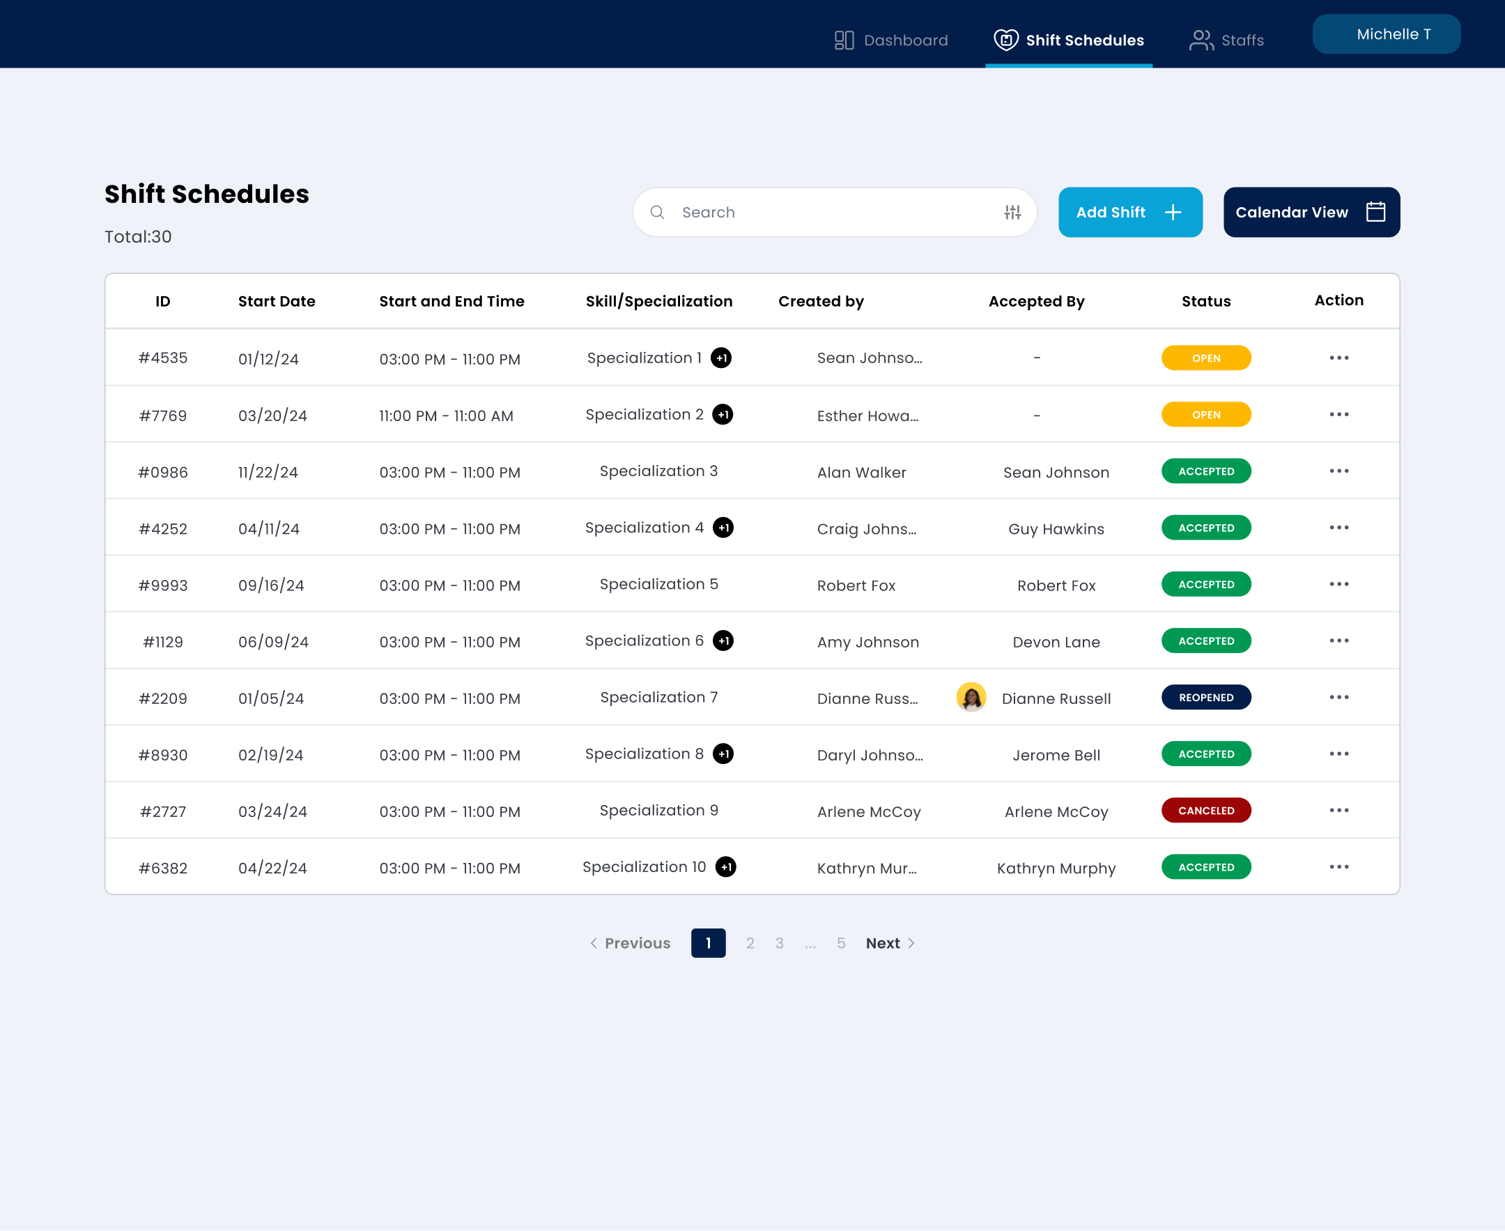Click the magnifier icon in search bar
Viewport: 1505px width, 1231px height.
tap(657, 212)
